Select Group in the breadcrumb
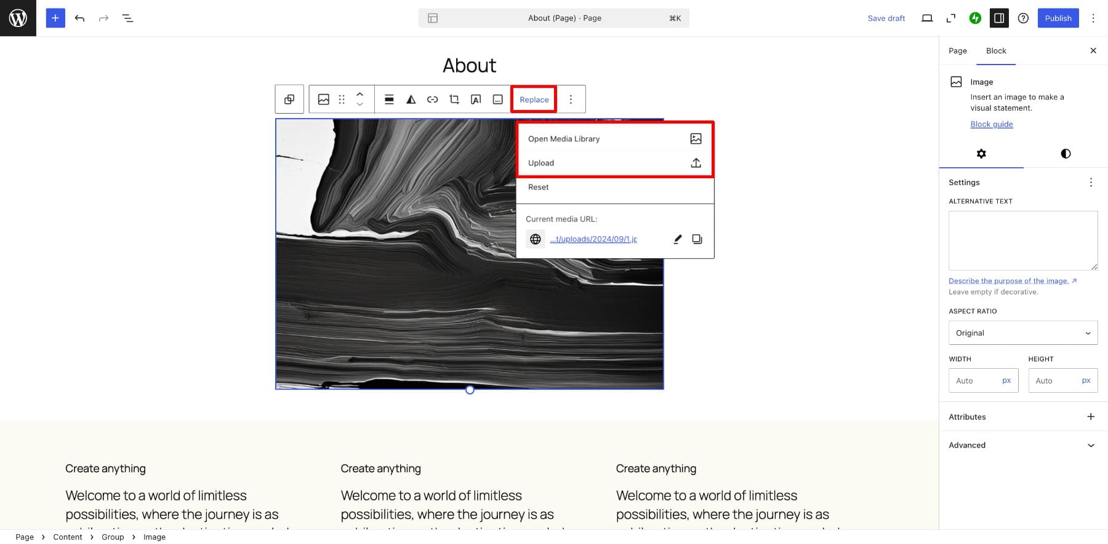This screenshot has width=1108, height=544. point(113,537)
